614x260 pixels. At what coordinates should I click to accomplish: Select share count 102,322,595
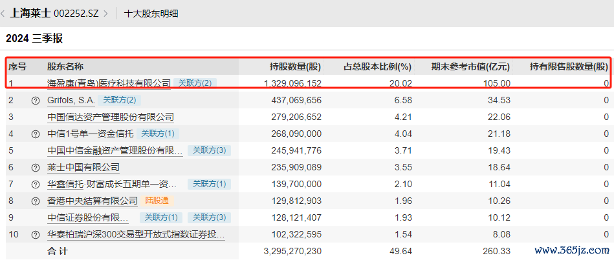point(296,234)
